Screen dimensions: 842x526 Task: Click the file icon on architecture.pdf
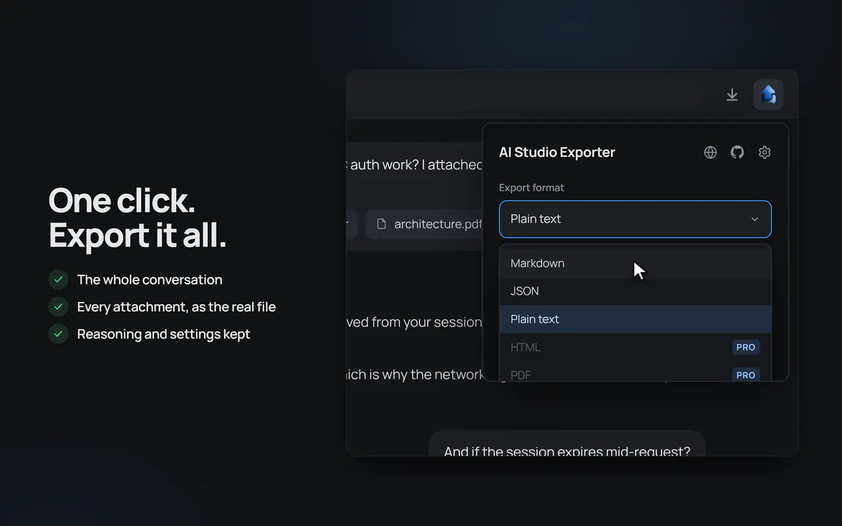381,224
